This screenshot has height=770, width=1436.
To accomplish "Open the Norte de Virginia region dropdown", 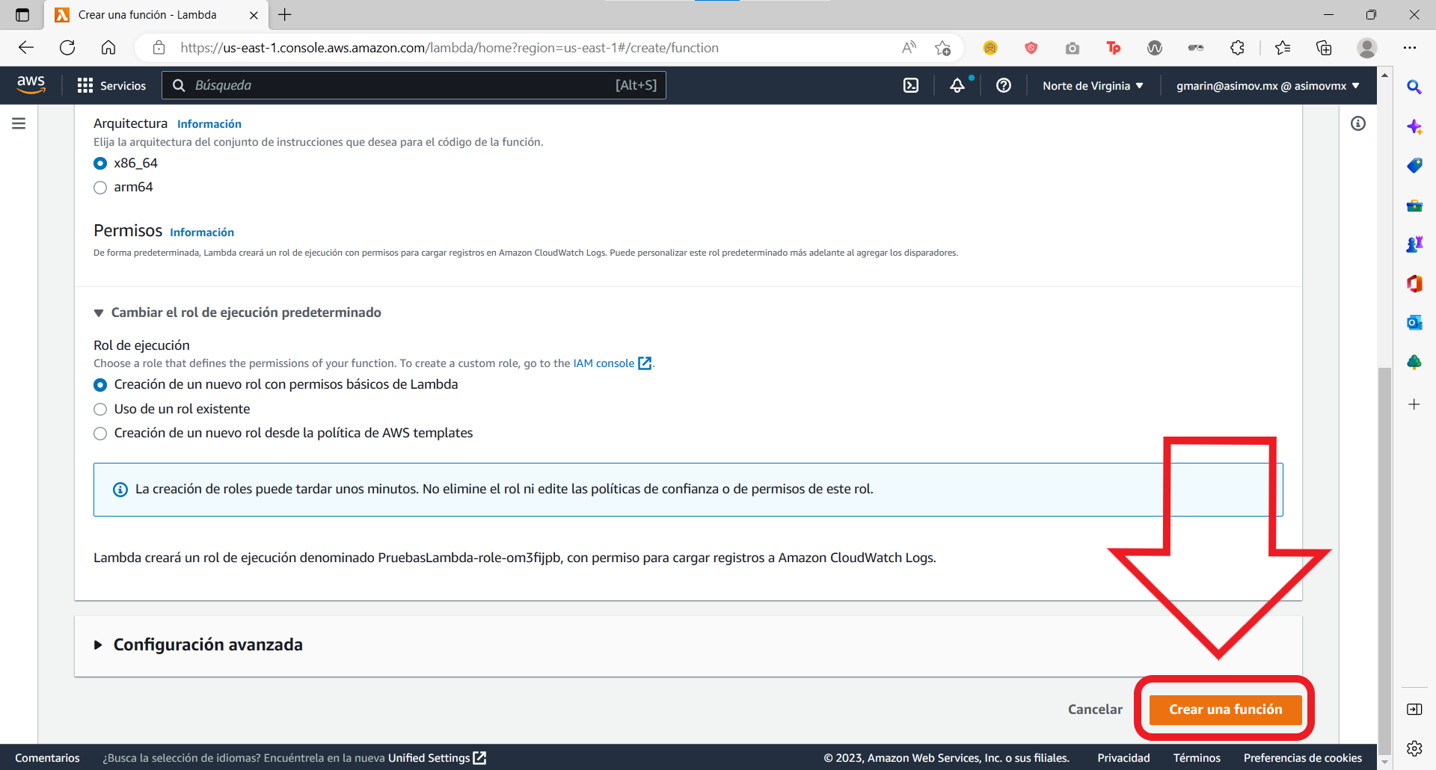I will tap(1093, 86).
